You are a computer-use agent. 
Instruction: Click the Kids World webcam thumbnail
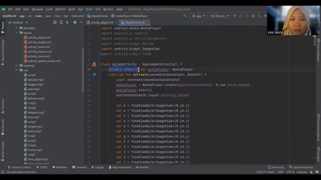pyautogui.click(x=293, y=20)
